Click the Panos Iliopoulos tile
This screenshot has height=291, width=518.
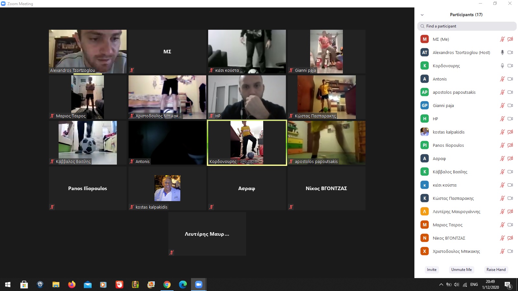88,188
